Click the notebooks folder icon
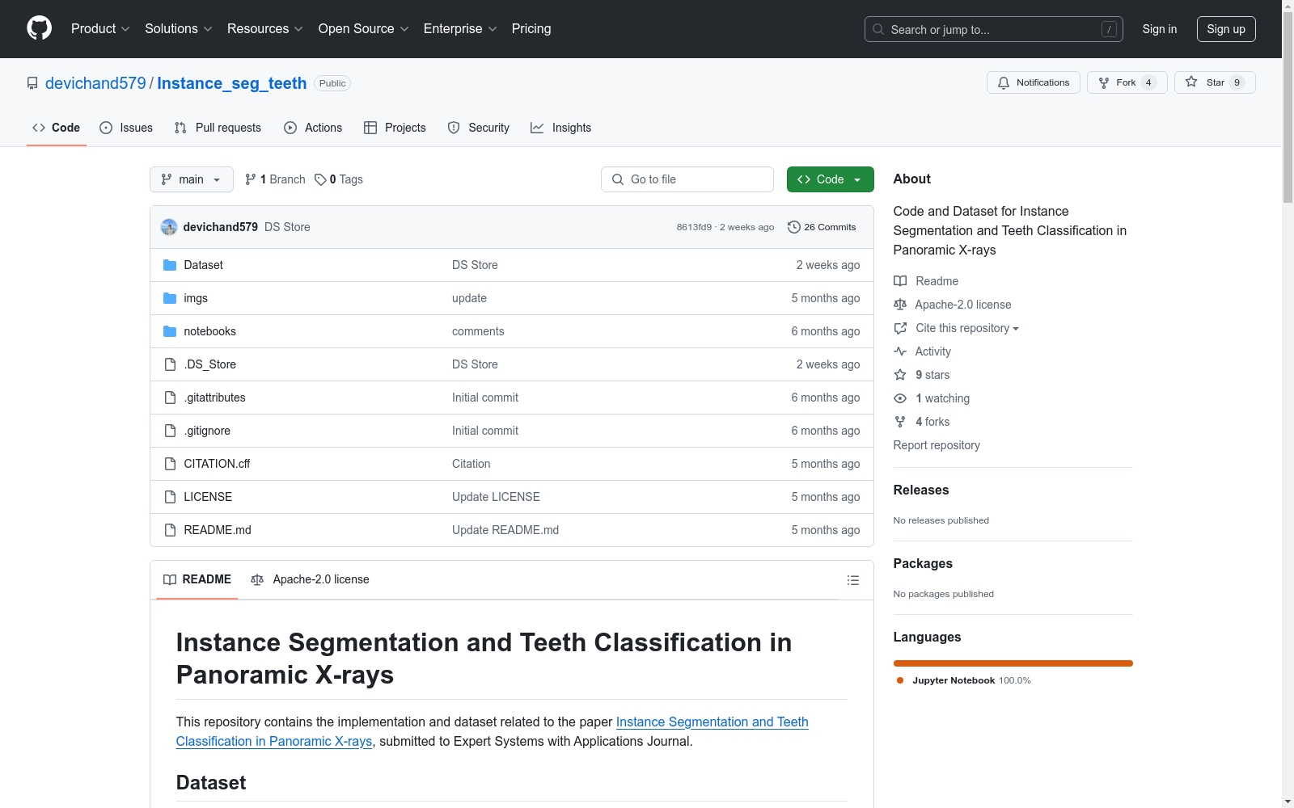This screenshot has width=1294, height=808. point(170,331)
